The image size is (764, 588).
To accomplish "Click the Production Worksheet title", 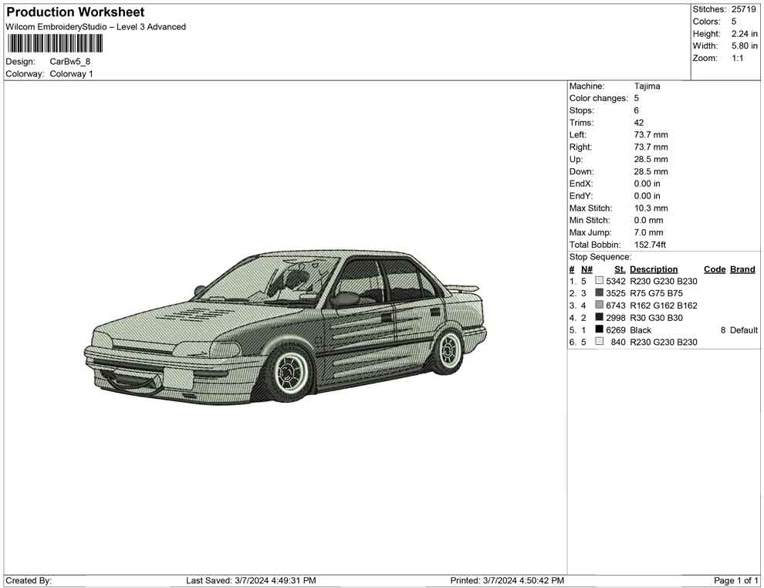I will tap(75, 12).
